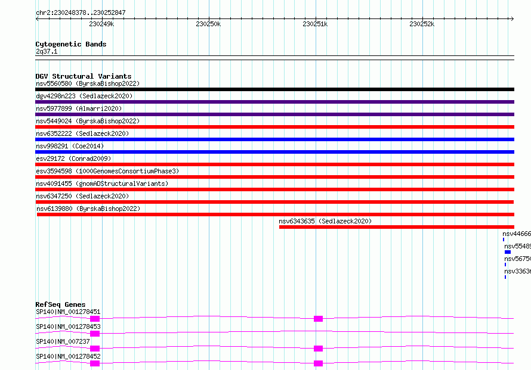The height and width of the screenshot is (370, 531).
Task: Click the SP140|NM_001278453 transcript label
Action: point(68,327)
